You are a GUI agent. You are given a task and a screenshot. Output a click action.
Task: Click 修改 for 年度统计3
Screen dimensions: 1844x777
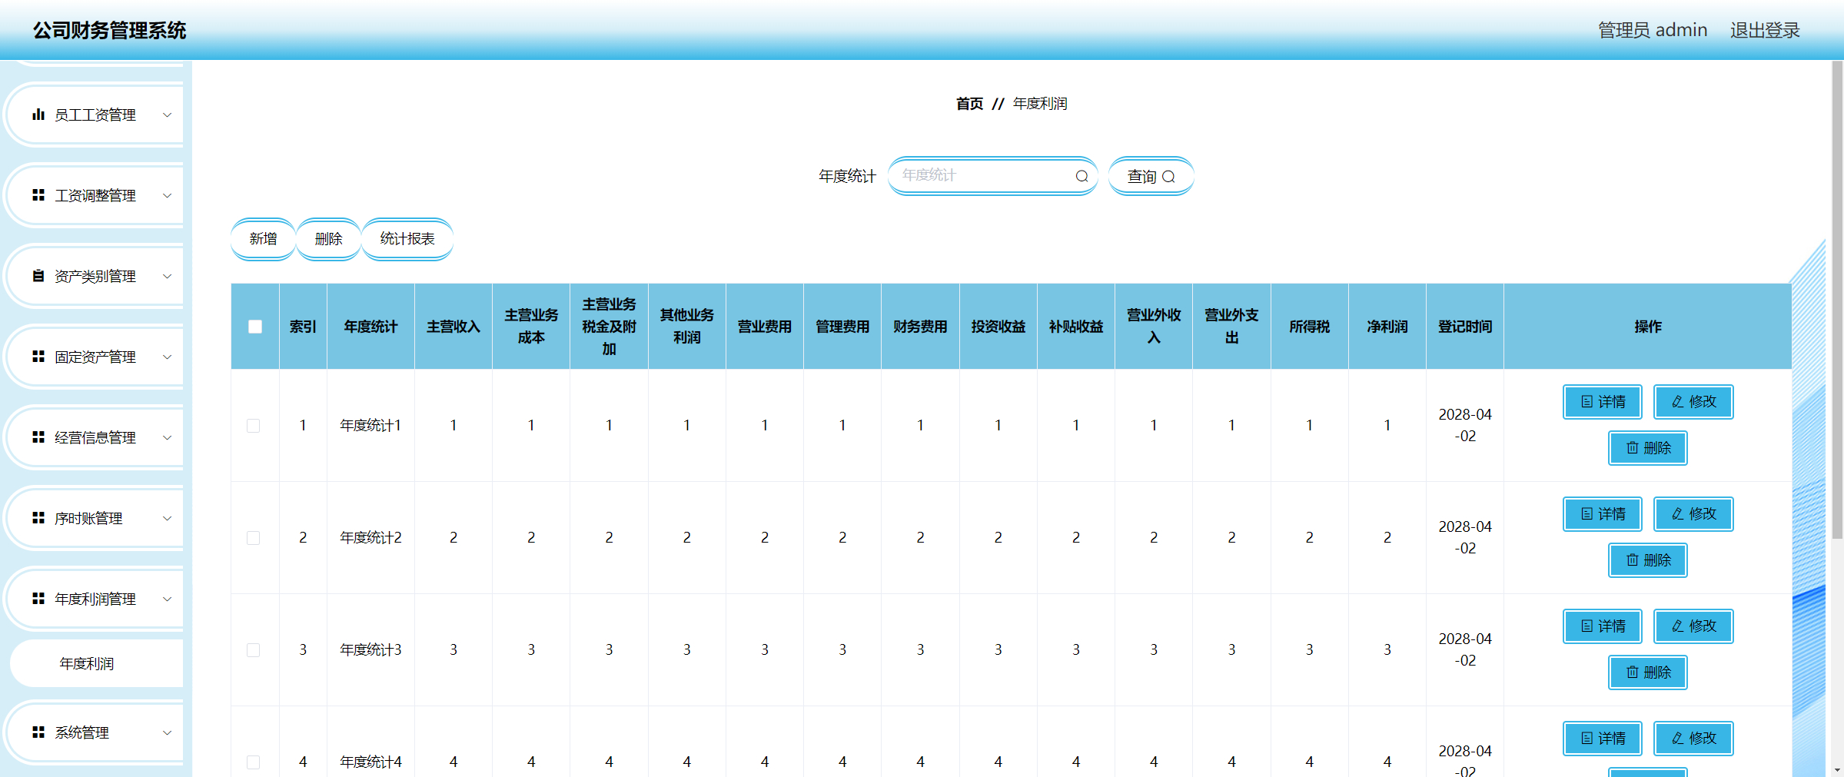tap(1693, 626)
